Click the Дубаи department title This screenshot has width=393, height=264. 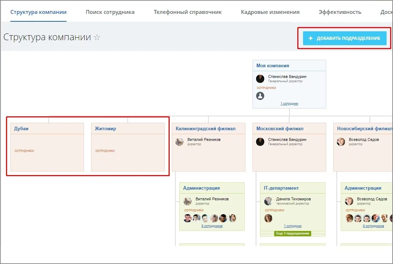[x=21, y=128]
